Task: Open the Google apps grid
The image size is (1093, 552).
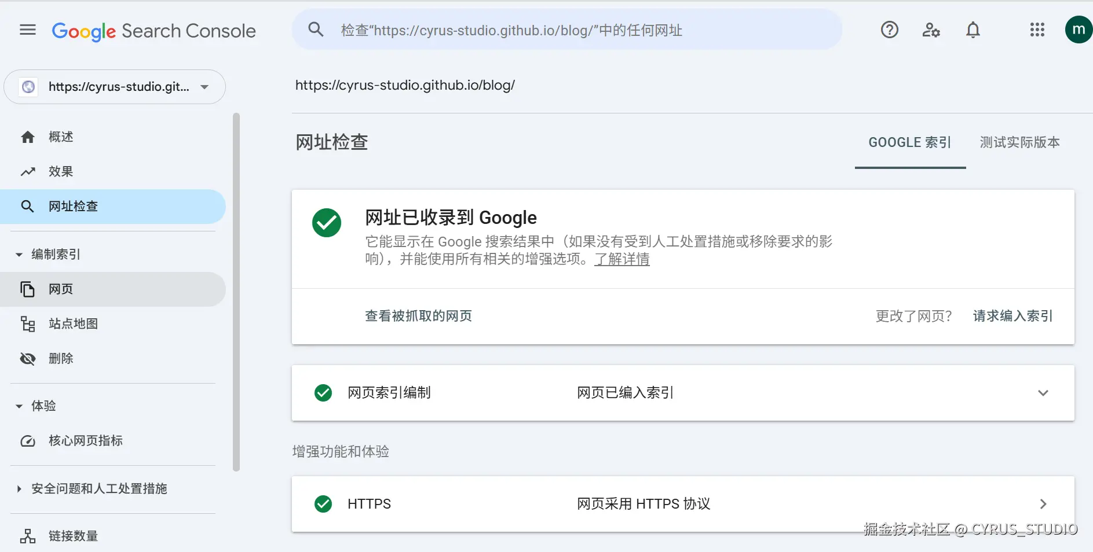Action: [1037, 30]
